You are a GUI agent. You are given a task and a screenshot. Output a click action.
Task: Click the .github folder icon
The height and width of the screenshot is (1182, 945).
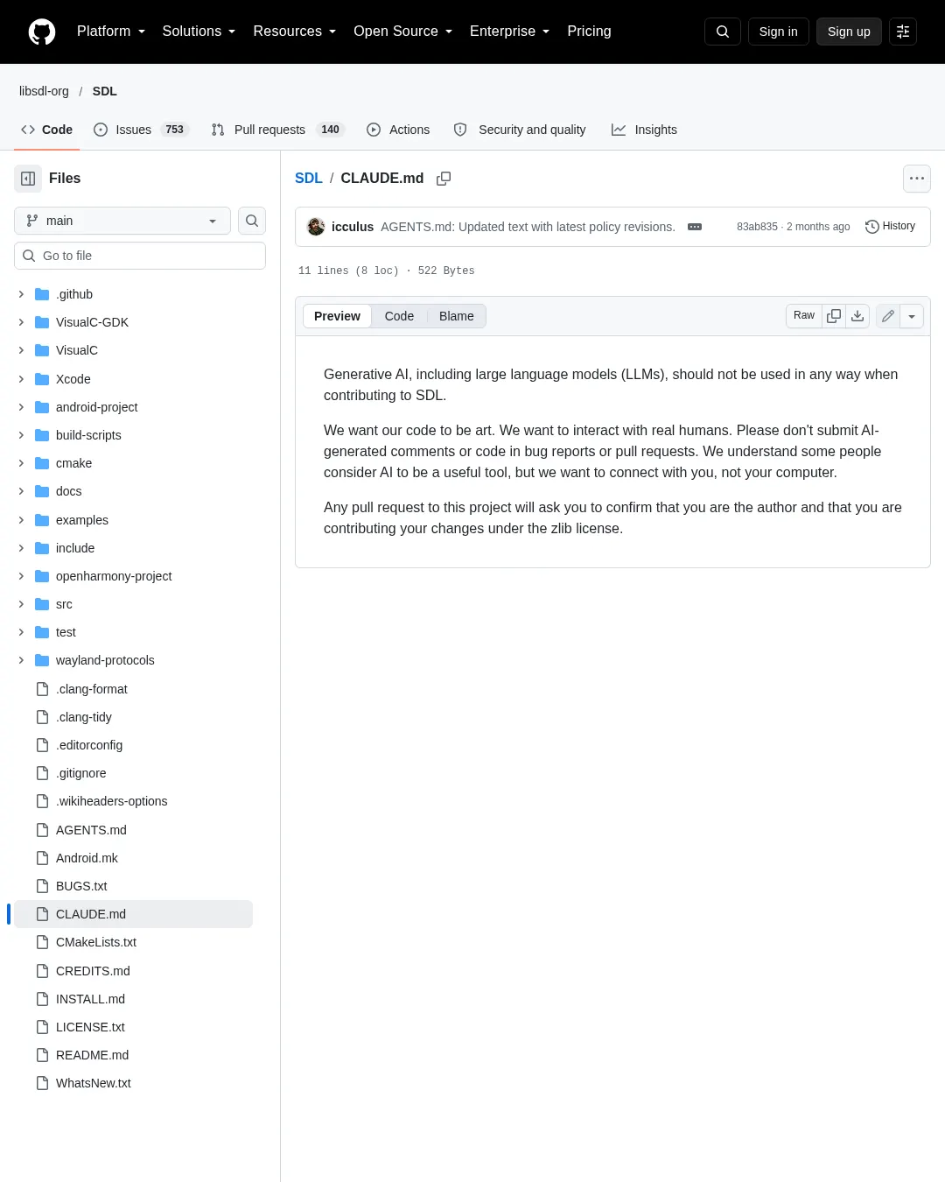(42, 294)
